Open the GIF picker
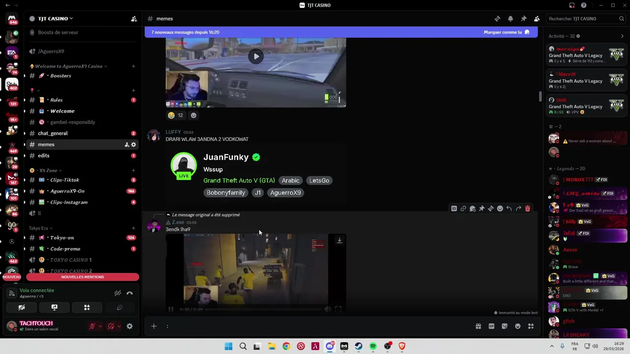Image resolution: width=630 pixels, height=354 pixels. point(491,326)
